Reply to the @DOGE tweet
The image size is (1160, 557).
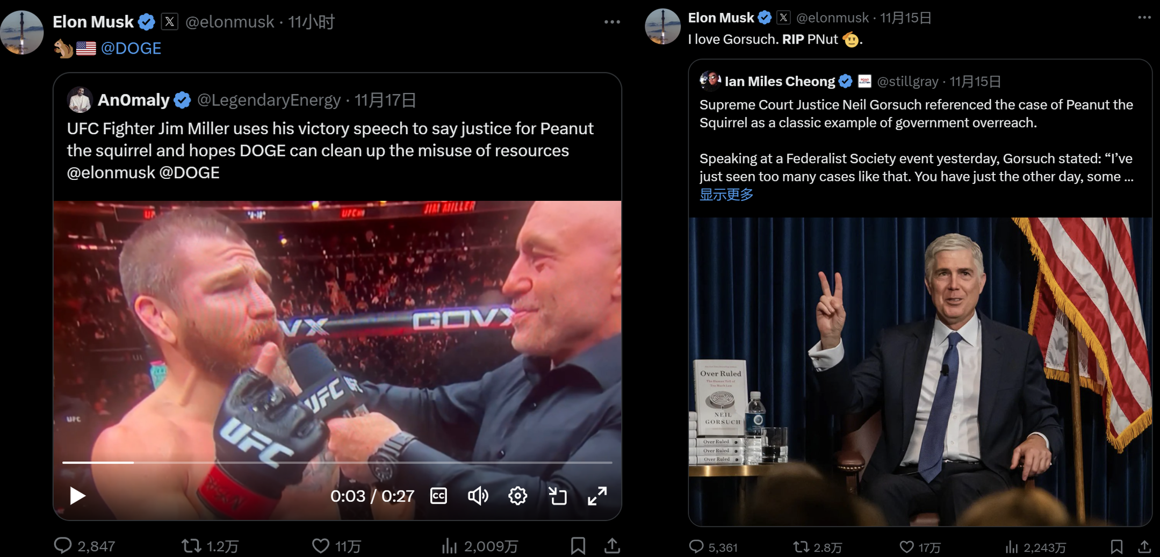(x=63, y=546)
